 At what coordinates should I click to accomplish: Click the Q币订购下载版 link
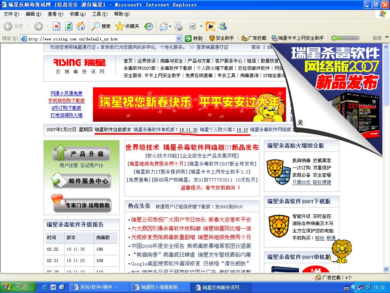66,108
